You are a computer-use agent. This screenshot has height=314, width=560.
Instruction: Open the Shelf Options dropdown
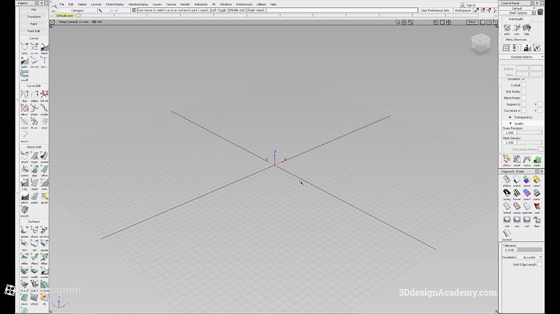518,13
